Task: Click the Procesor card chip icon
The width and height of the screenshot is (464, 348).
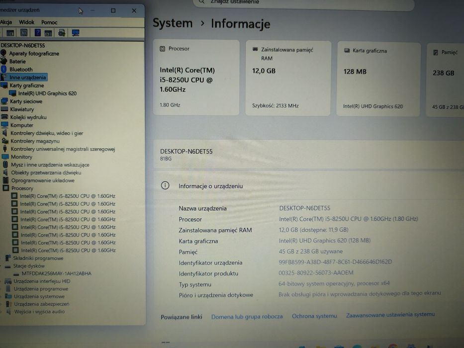Action: point(163,49)
